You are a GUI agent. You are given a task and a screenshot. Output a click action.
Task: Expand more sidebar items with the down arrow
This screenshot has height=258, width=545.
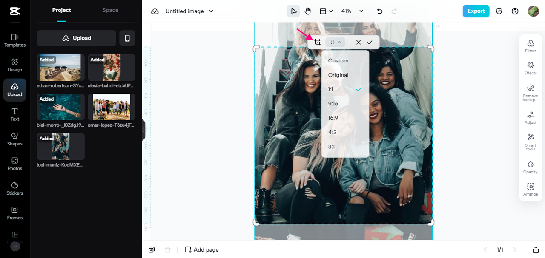(15, 246)
